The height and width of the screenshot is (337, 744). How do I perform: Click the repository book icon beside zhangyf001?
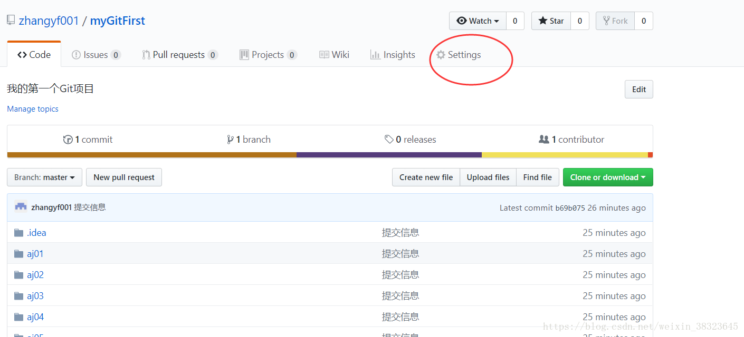(x=11, y=20)
